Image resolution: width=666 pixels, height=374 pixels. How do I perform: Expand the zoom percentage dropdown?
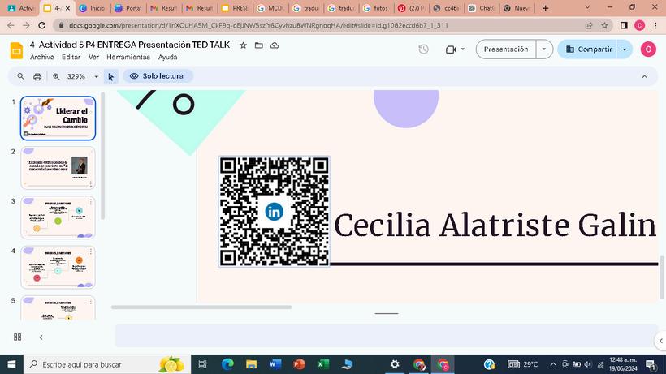(97, 77)
